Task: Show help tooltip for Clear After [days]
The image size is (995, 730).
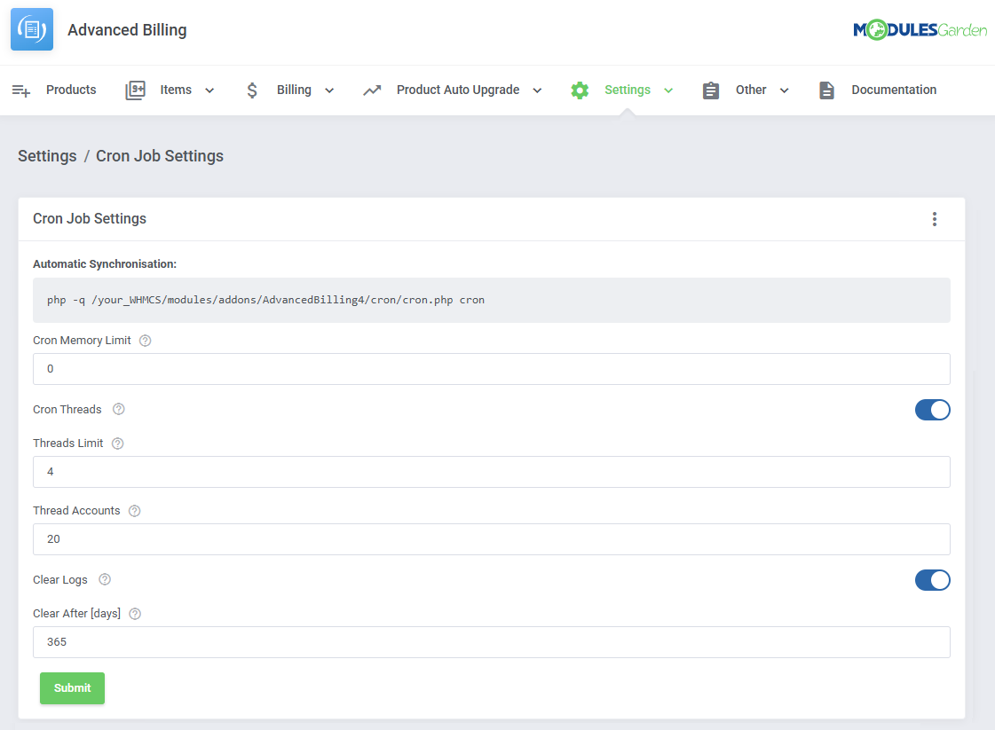Action: click(135, 613)
